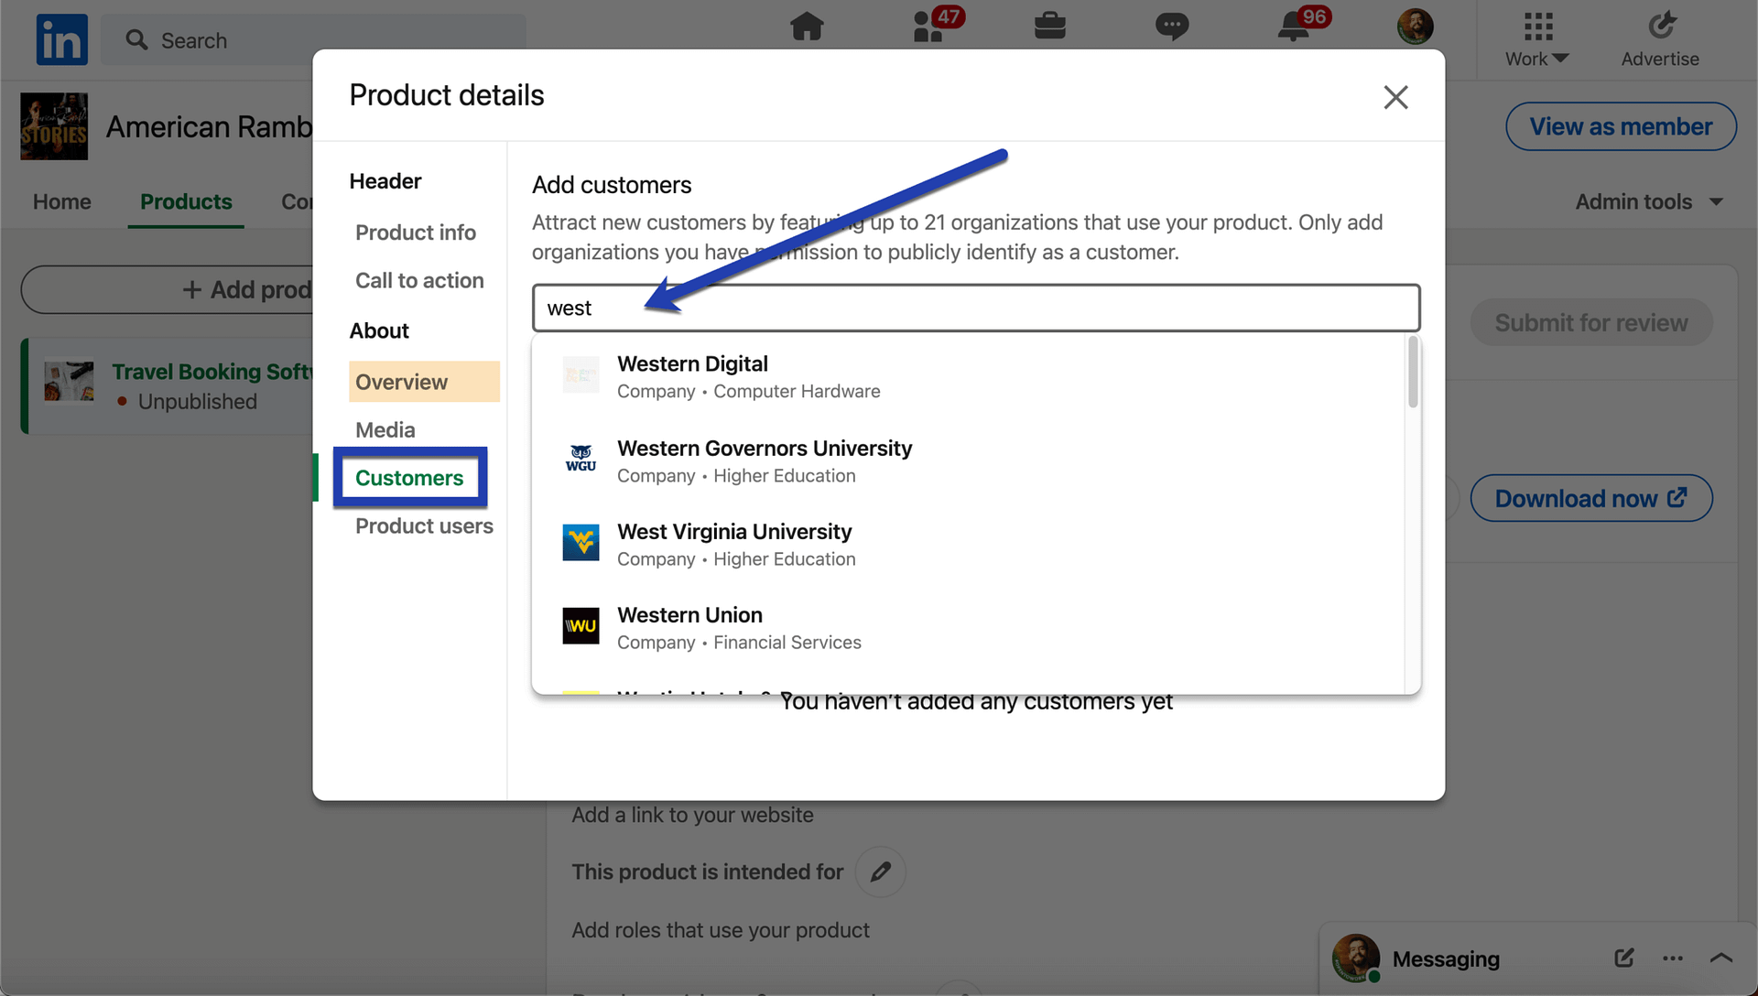
Task: Click the West Virginia University logo
Action: pyautogui.click(x=581, y=543)
